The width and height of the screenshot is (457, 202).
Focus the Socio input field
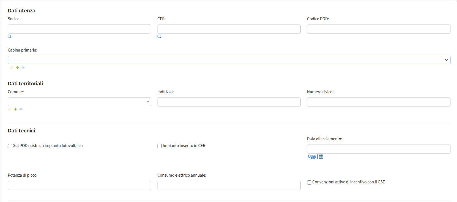[x=79, y=29]
